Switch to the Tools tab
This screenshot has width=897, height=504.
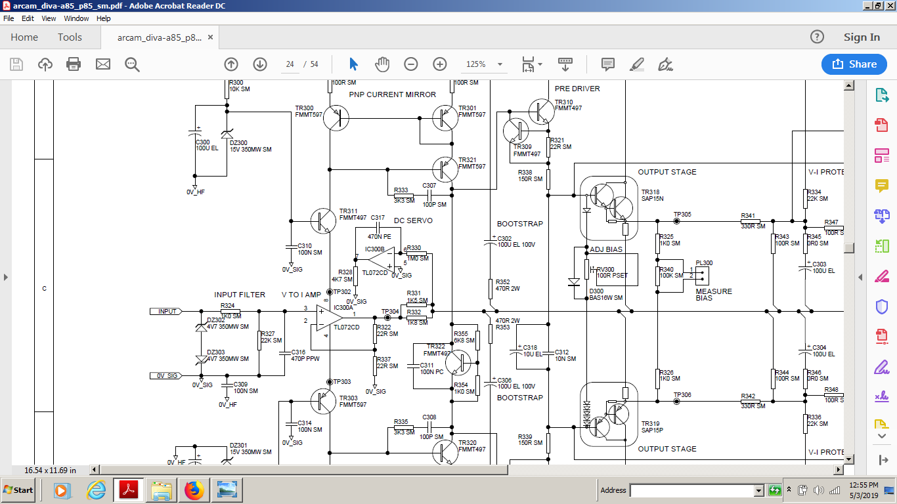(x=70, y=37)
